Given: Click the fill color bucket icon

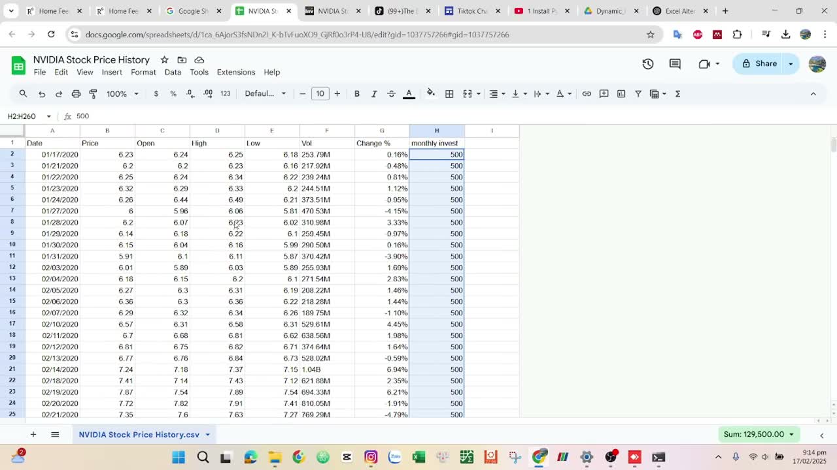Looking at the screenshot, I should 430,93.
